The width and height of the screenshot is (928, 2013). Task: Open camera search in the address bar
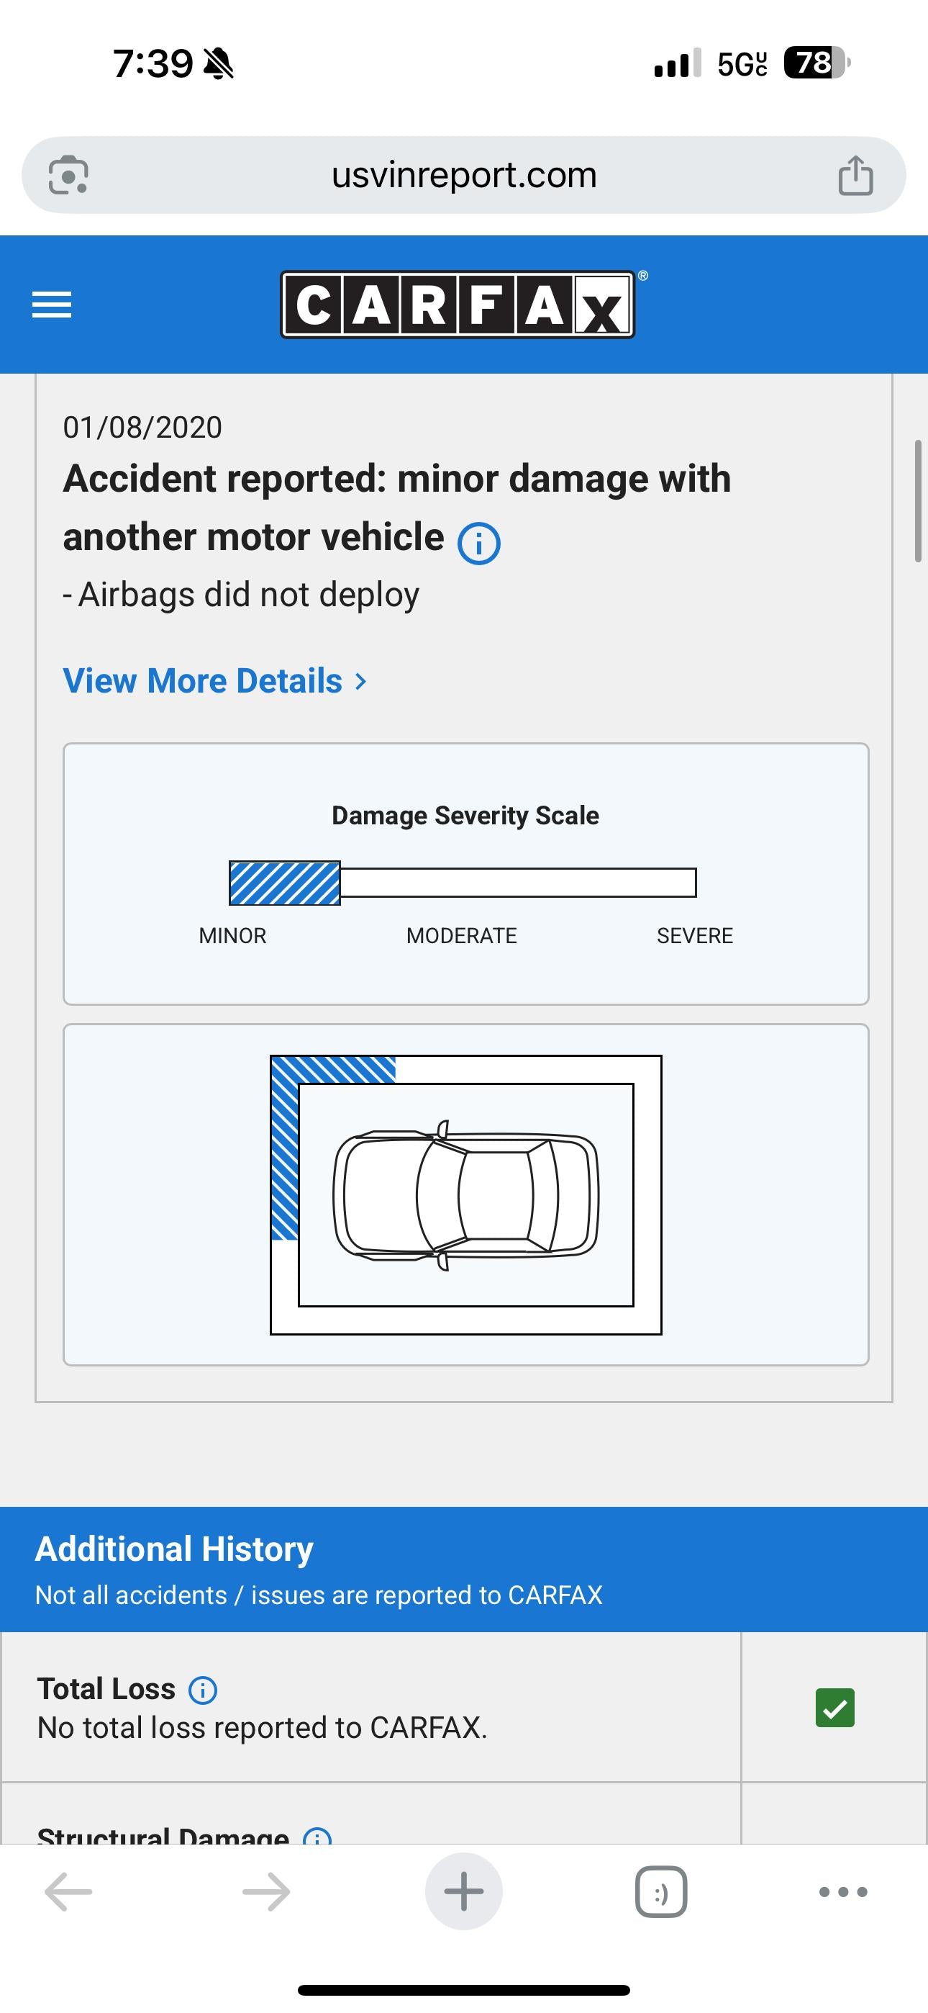(x=70, y=174)
